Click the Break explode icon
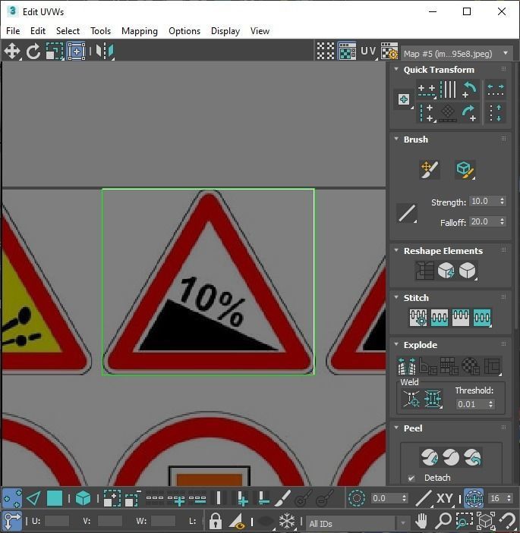This screenshot has width=520, height=533. pyautogui.click(x=407, y=365)
